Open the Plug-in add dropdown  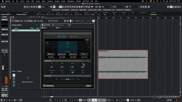[x=17, y=21]
